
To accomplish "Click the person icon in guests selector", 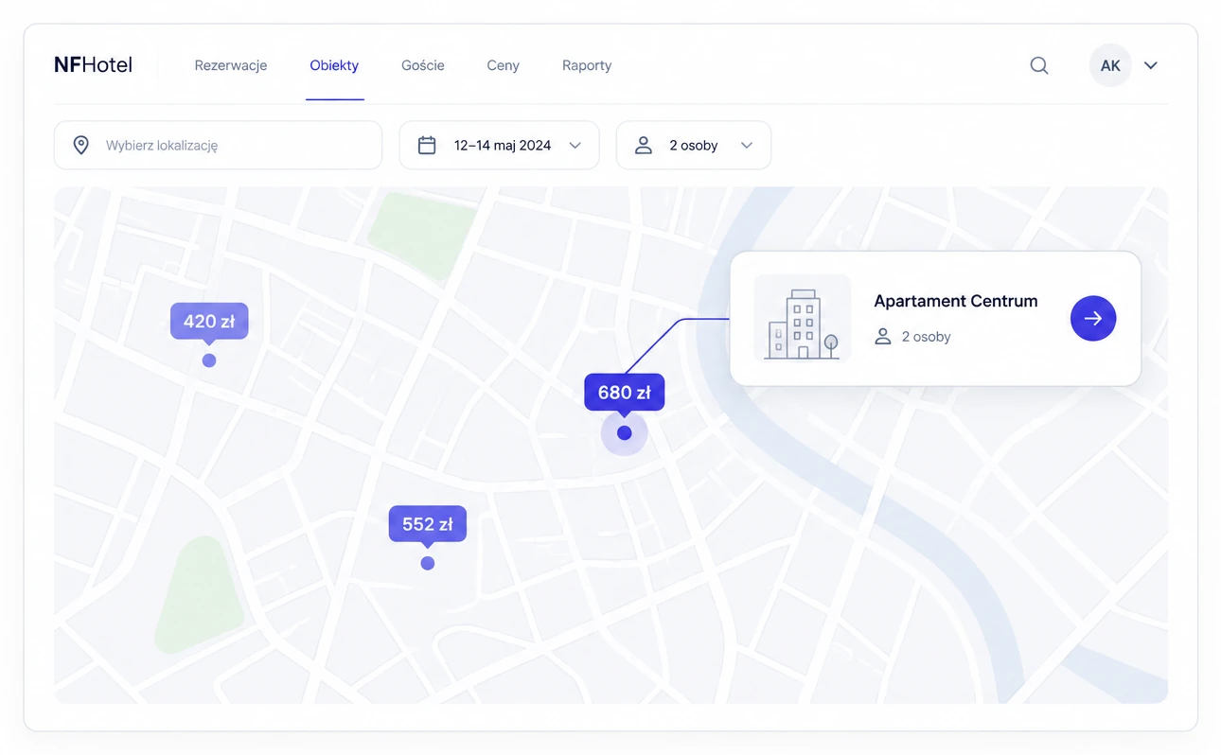I will [644, 145].
